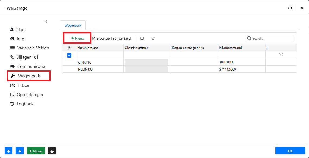Viewport: 309px width, 158px height.
Task: Export list to Excel
Action: pos(112,38)
